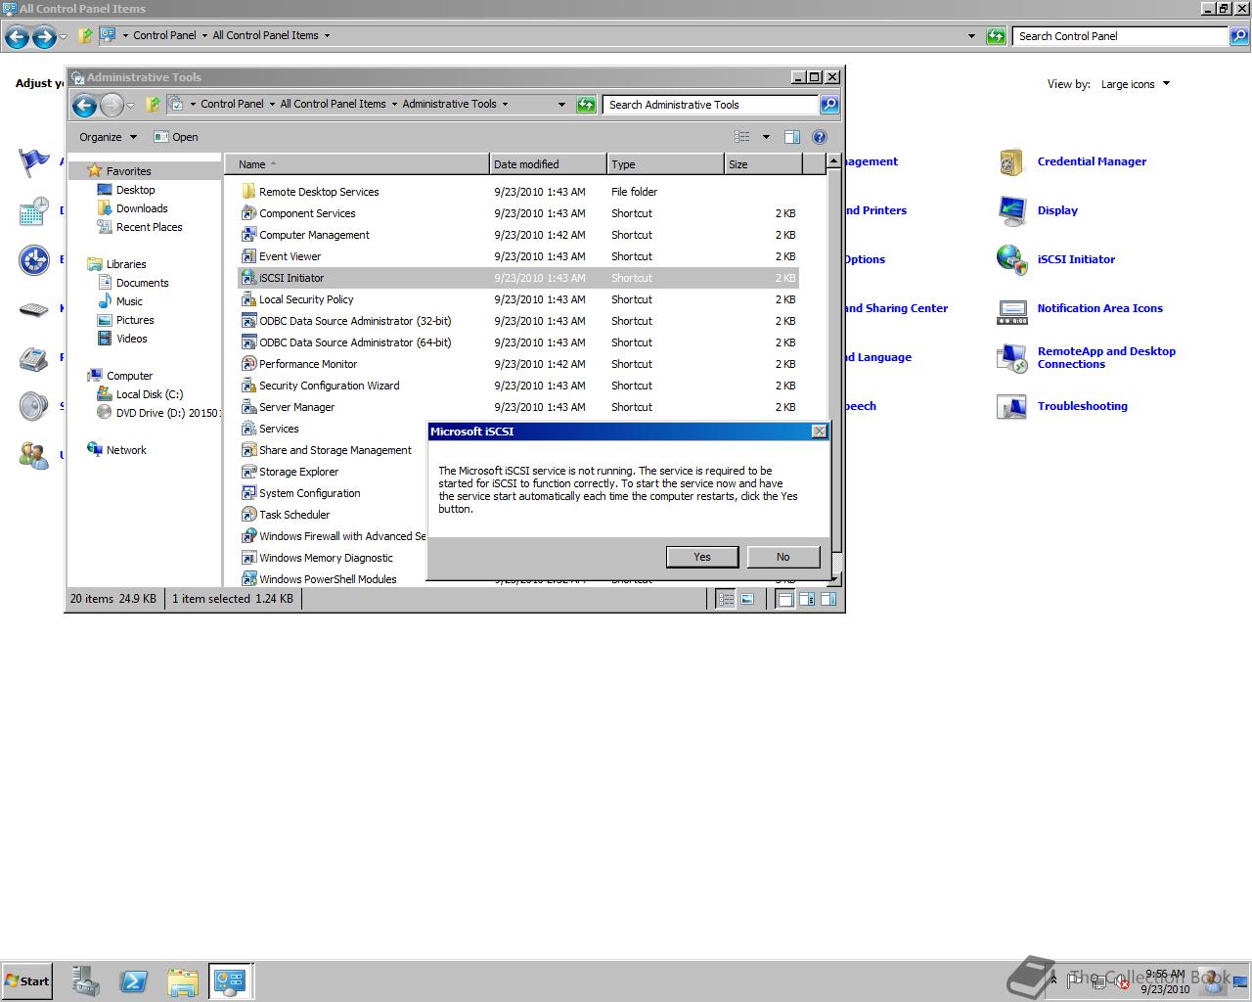The width and height of the screenshot is (1252, 1002).
Task: Open the View by Large icons dropdown
Action: pyautogui.click(x=1135, y=84)
